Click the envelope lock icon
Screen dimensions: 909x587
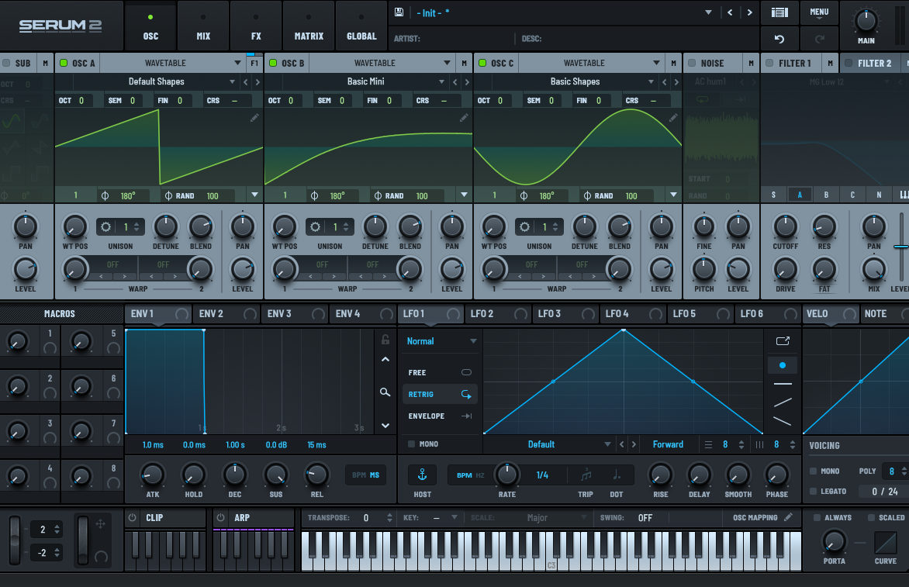coord(385,340)
